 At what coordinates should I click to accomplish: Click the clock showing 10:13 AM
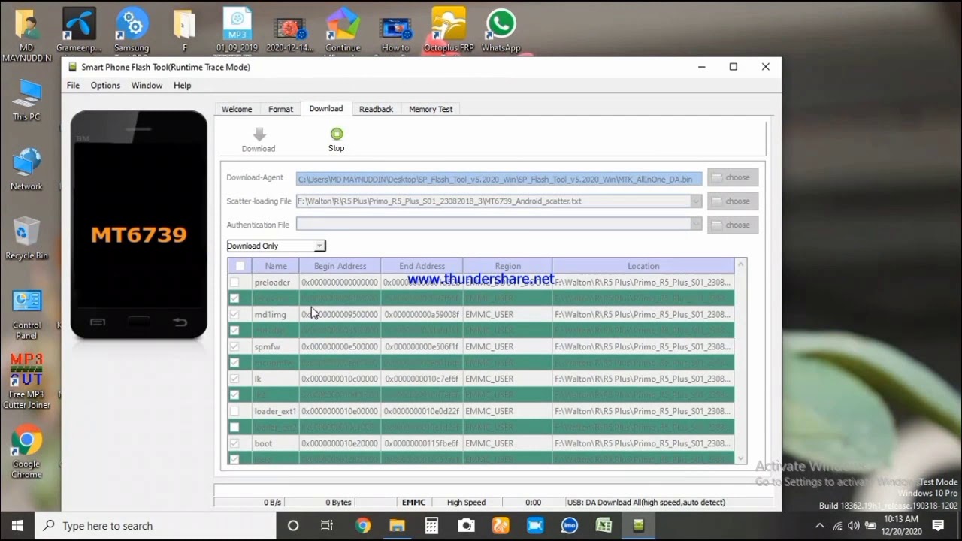901,519
